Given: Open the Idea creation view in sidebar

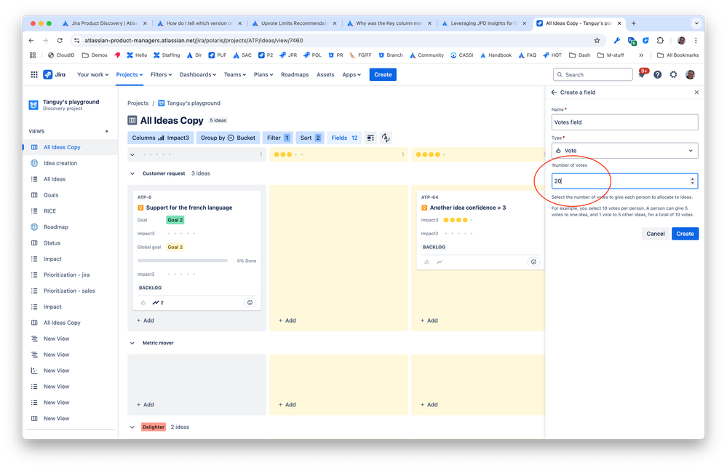Looking at the screenshot, I should coord(60,163).
